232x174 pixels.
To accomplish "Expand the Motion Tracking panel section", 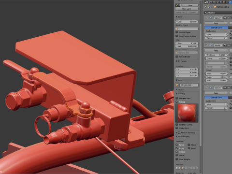I will 176,132.
